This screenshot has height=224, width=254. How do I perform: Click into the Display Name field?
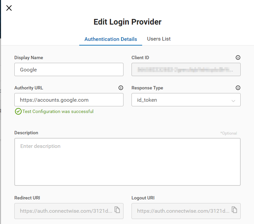(69, 70)
